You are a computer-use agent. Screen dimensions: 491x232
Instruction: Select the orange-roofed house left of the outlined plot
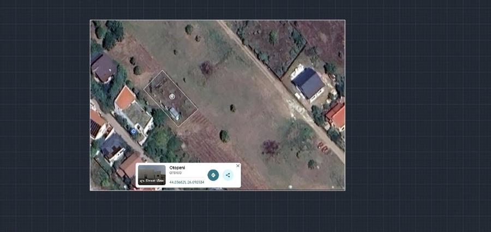(x=125, y=97)
